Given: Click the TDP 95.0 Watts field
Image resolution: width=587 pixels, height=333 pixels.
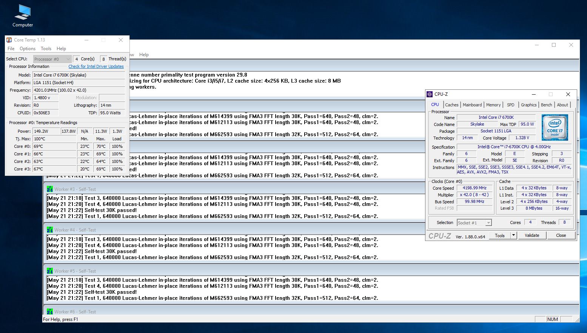Looking at the screenshot, I should pyautogui.click(x=112, y=113).
